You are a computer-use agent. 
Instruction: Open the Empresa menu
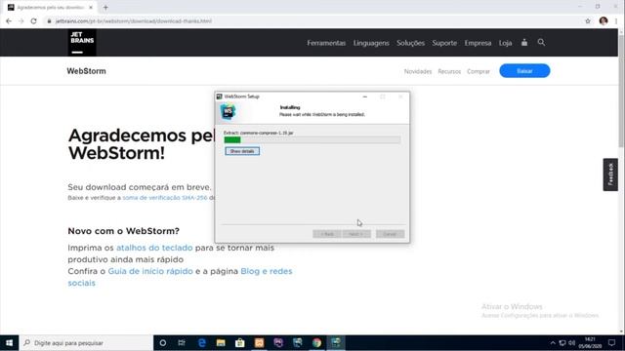478,43
